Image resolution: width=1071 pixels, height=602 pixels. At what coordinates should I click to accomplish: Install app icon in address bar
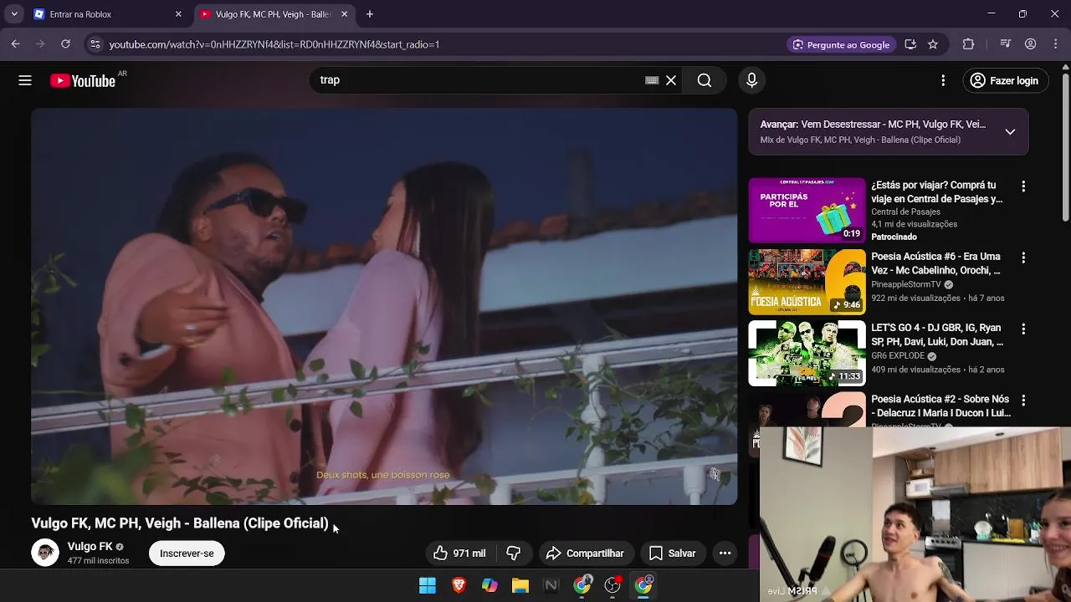(x=910, y=44)
